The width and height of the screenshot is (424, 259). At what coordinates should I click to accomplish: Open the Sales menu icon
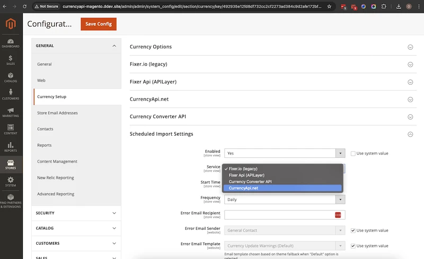(11, 59)
